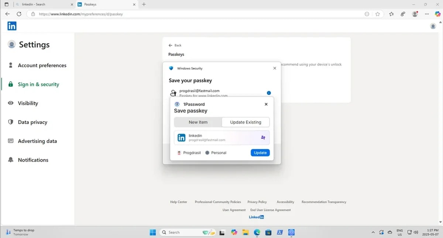Open the Copilot icon in Edge toolbar
Screen dimensions: 443x238
pos(437,14)
